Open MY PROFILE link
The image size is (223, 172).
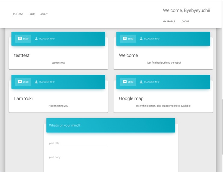coord(169,21)
